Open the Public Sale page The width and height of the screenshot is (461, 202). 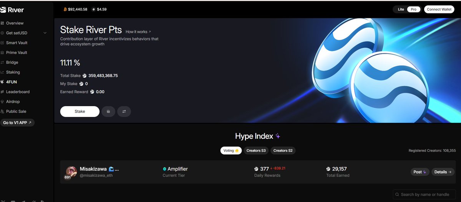(16, 112)
